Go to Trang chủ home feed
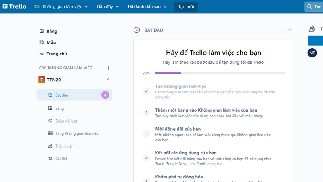The height and width of the screenshot is (182, 323). (x=57, y=54)
